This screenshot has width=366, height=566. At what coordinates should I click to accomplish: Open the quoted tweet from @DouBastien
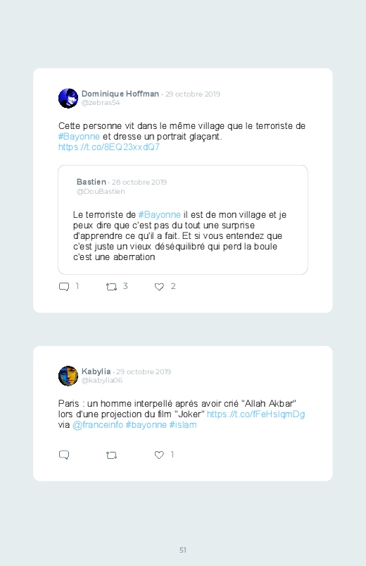click(x=183, y=220)
